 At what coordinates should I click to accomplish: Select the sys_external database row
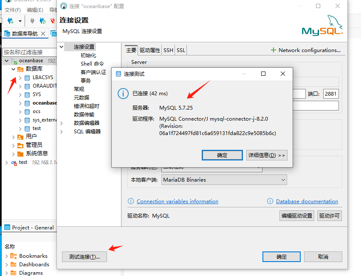(45, 120)
